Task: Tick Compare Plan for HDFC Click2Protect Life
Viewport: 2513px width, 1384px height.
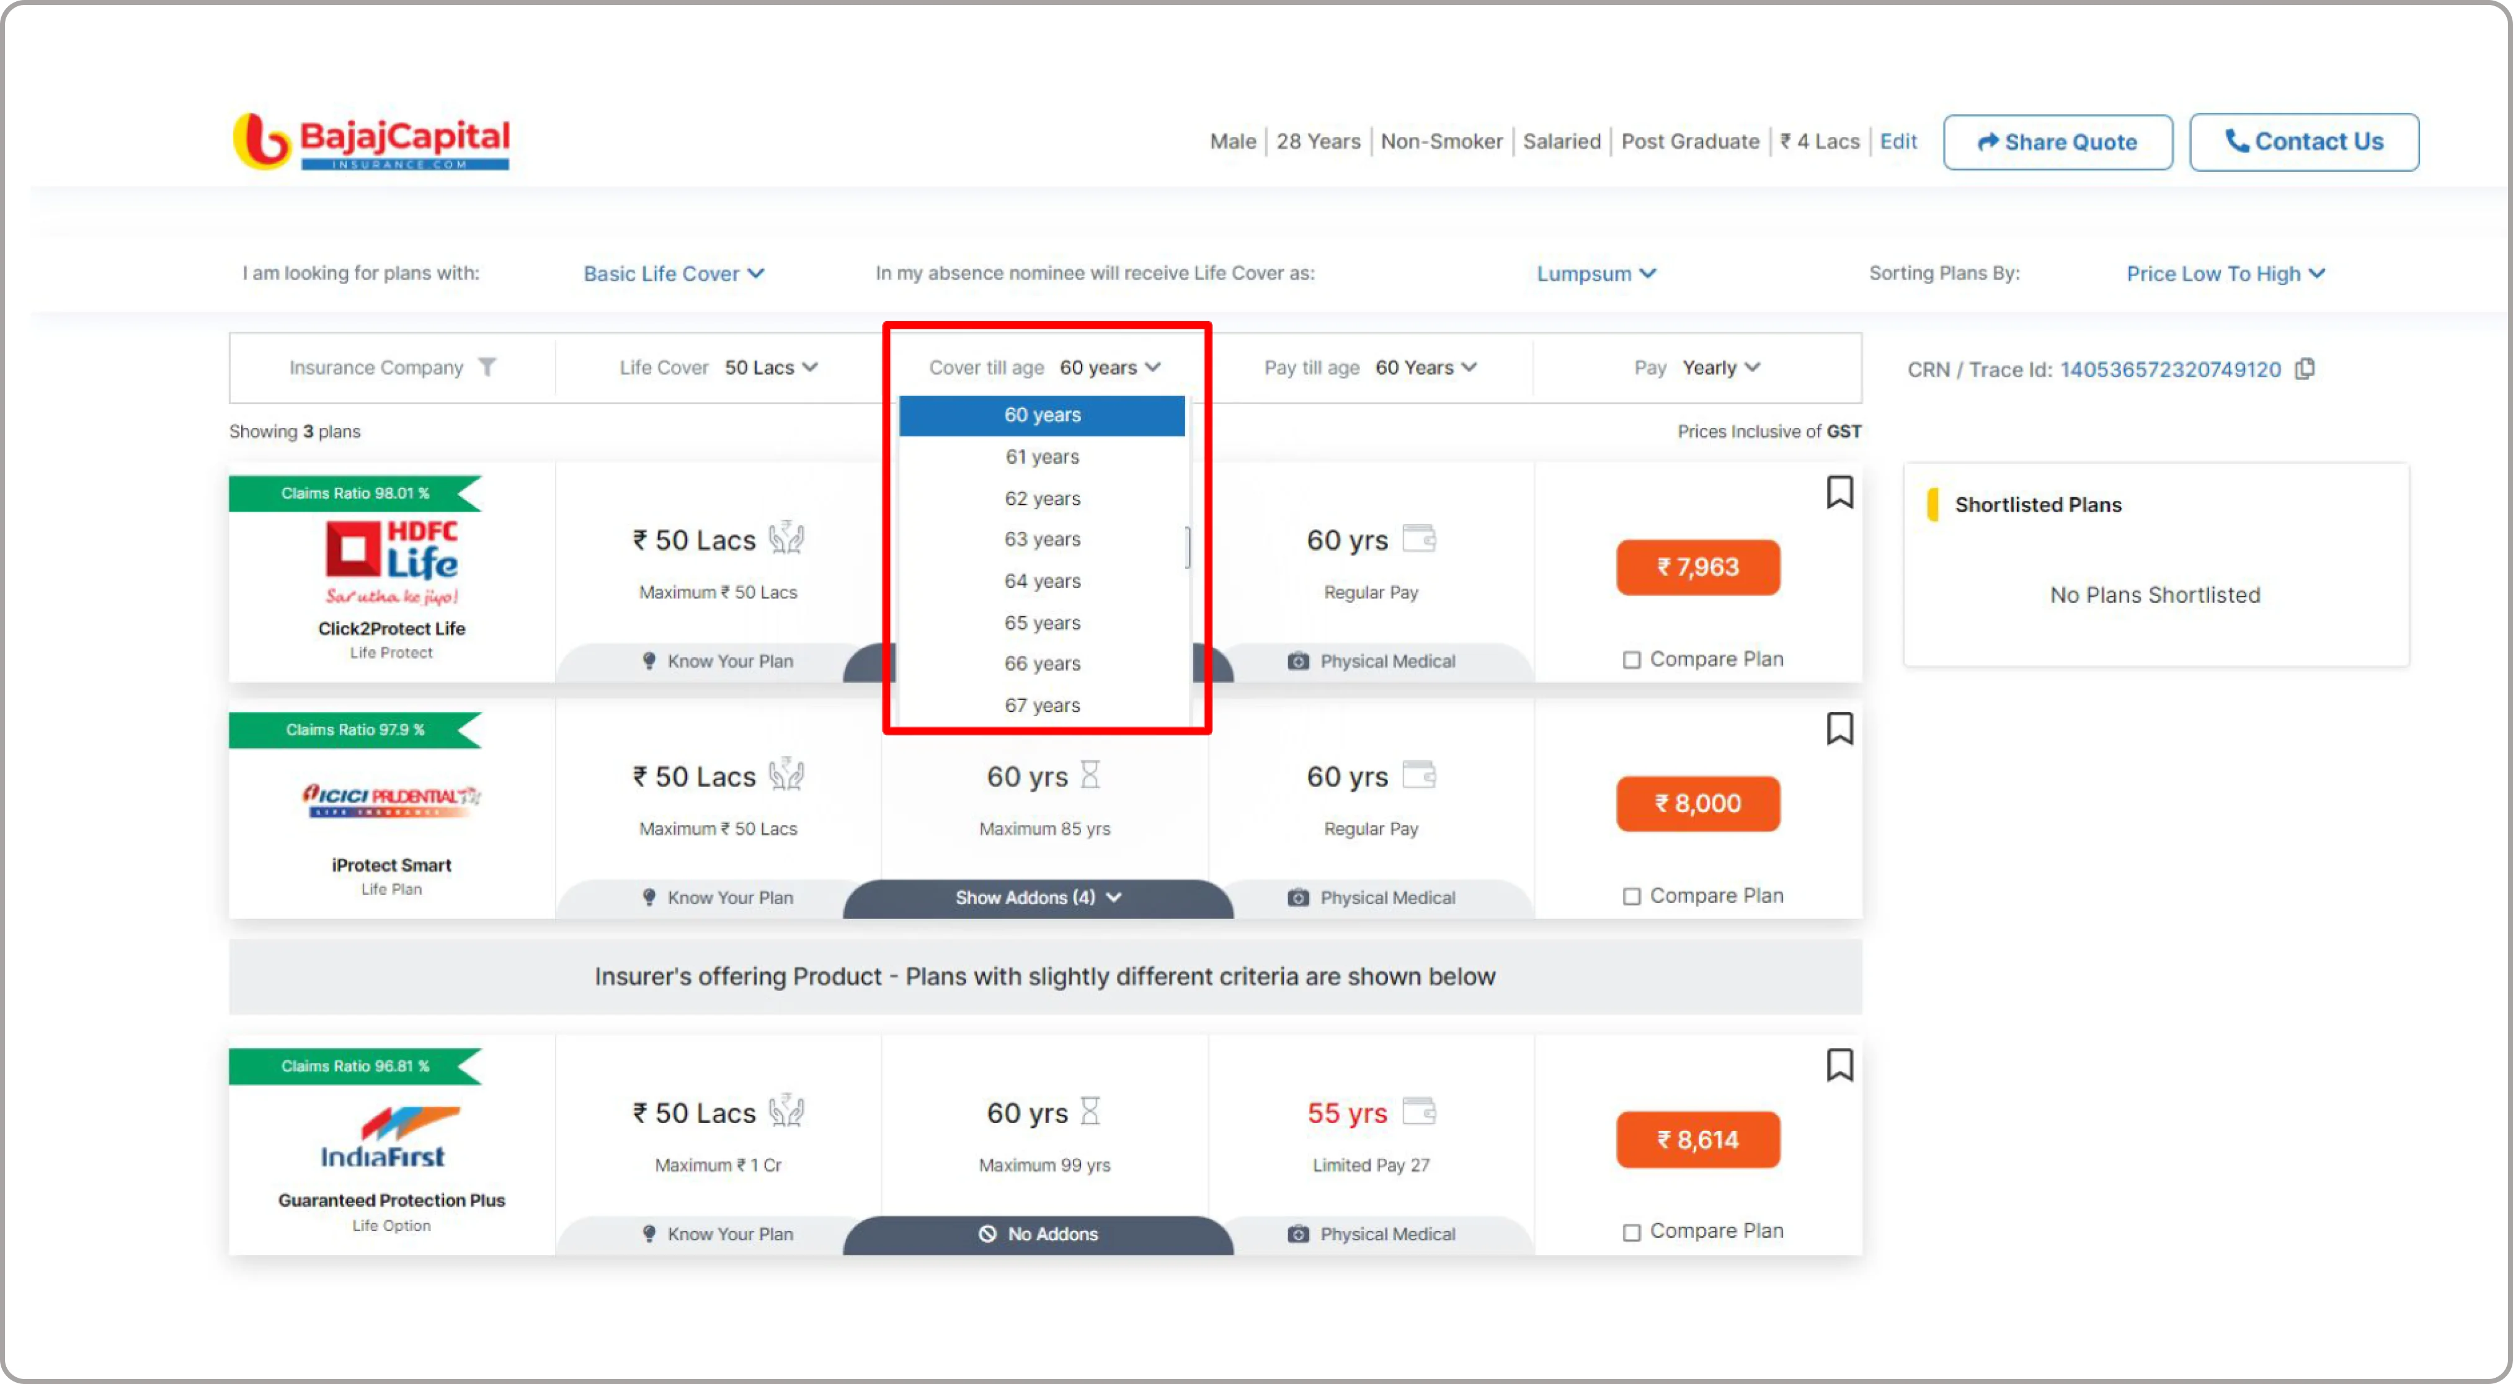Action: coord(1631,660)
